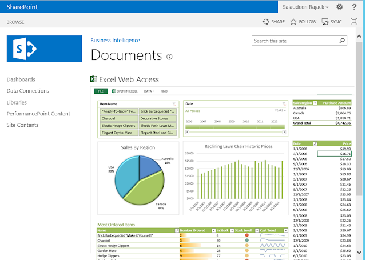Click the Documents info icon
The image size is (366, 260).
click(x=169, y=57)
